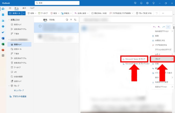Launch the PowerPoint app from sidebar
The width and height of the screenshot is (175, 113).
click(3, 50)
